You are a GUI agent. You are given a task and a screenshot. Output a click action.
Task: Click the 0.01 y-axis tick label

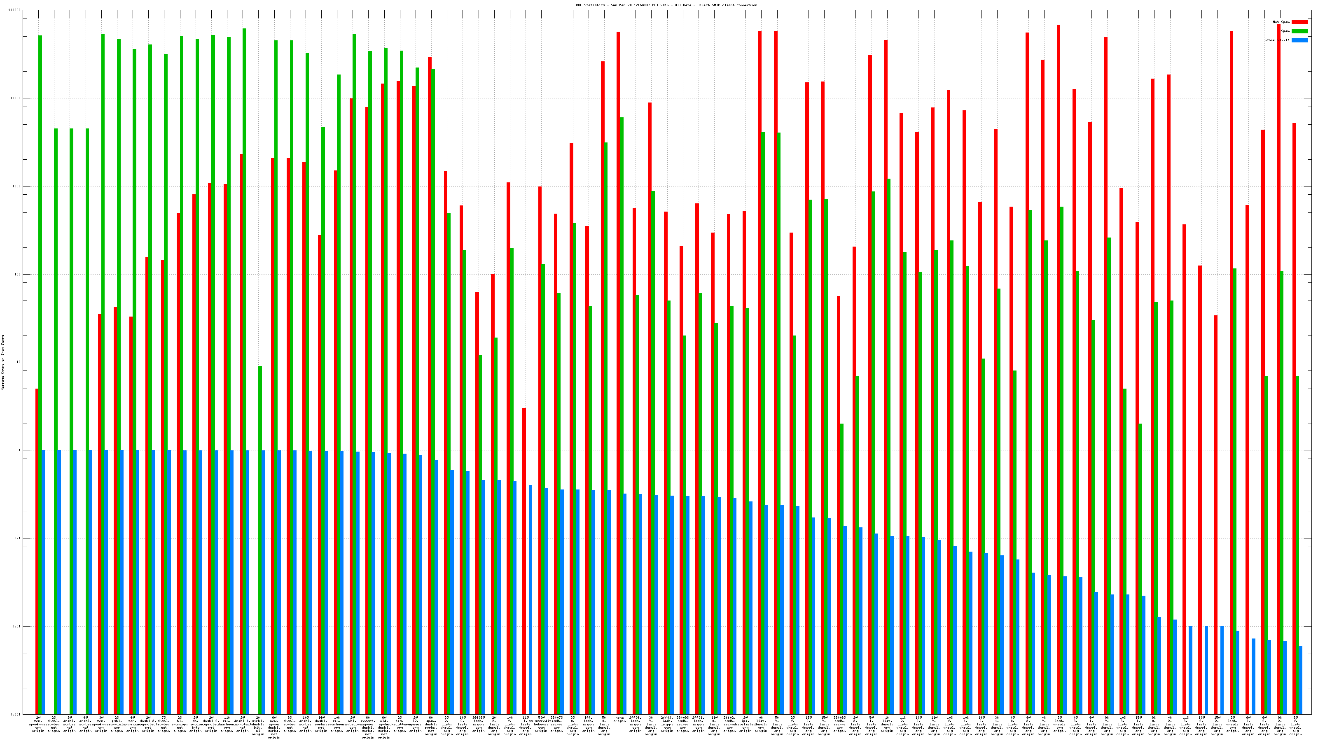click(17, 627)
